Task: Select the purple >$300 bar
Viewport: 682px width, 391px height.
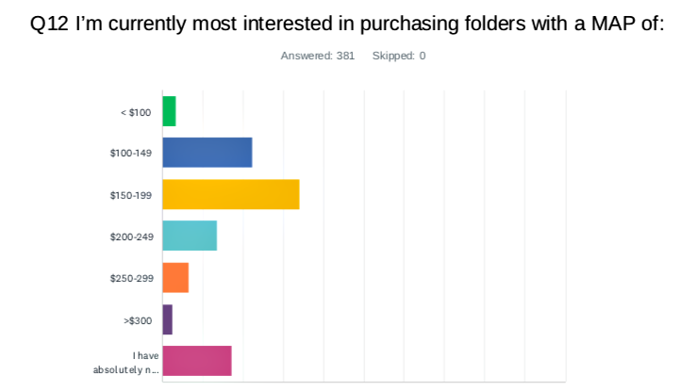Action: tap(167, 319)
